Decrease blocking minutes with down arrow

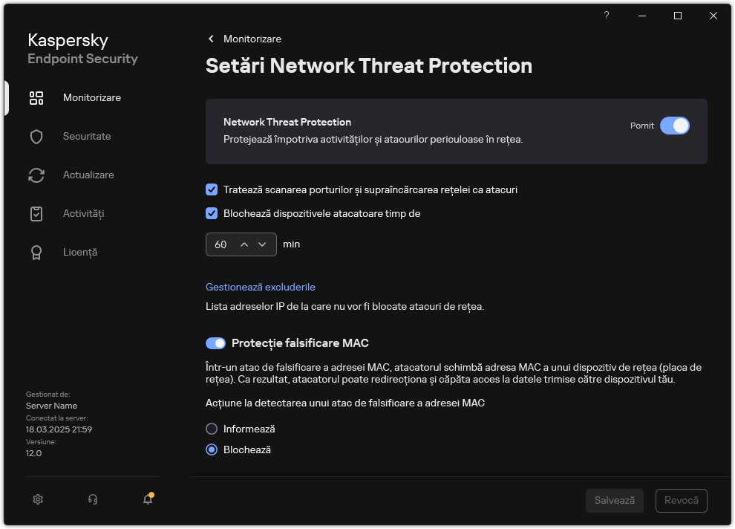pyautogui.click(x=262, y=244)
